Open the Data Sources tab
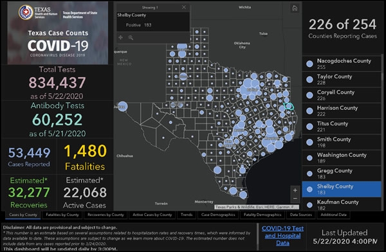The width and height of the screenshot is (386, 252). tap(301, 215)
